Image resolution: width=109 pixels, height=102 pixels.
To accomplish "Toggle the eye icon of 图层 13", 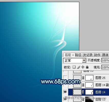I will click(65, 99).
